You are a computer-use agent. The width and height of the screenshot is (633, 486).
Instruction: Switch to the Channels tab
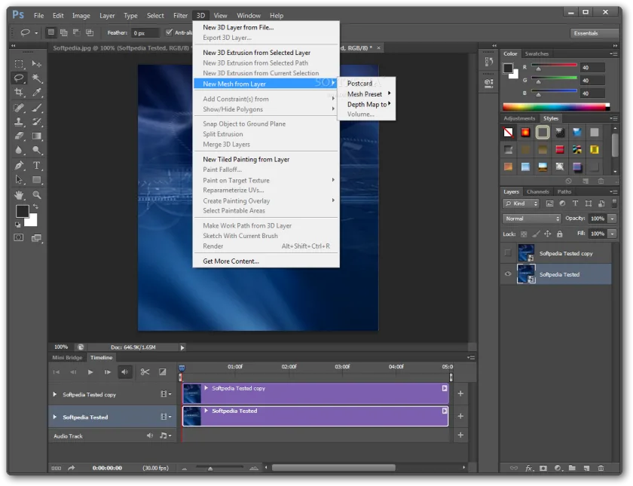pyautogui.click(x=538, y=191)
